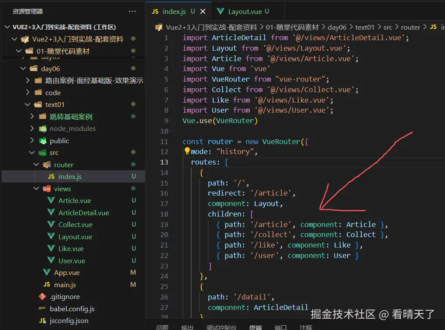Open Collect.vue from the file tree

[76, 225]
